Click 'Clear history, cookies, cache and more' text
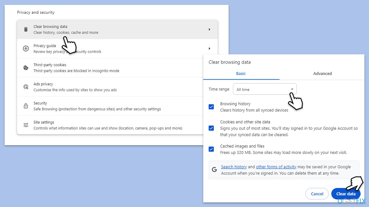Screen dimensions: 369x207 (66, 32)
